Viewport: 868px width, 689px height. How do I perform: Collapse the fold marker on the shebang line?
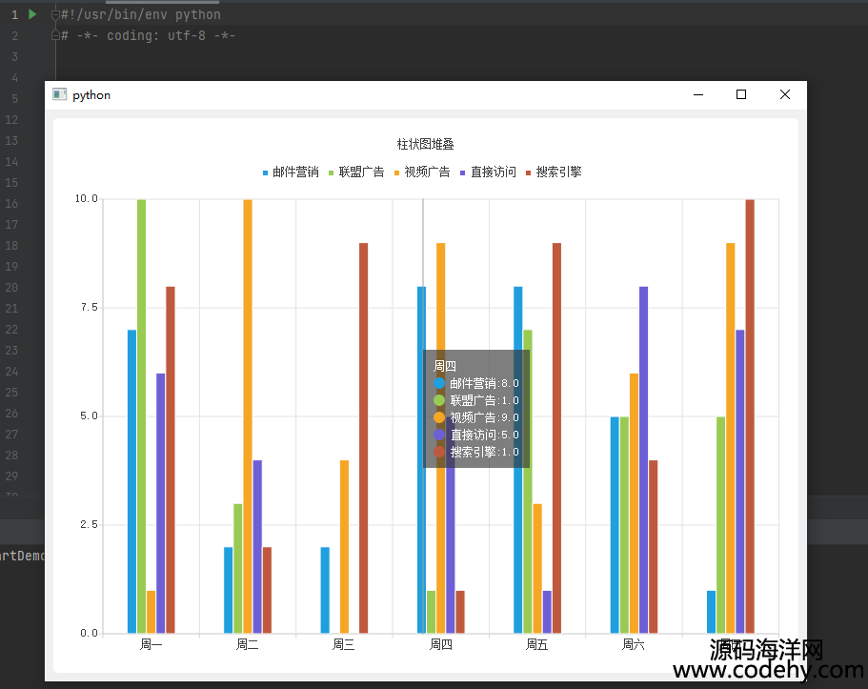pos(55,15)
